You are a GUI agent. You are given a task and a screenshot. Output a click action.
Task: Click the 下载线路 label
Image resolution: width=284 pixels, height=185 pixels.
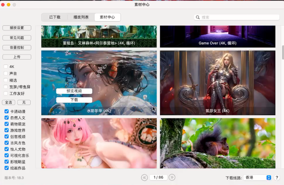tap(234, 178)
